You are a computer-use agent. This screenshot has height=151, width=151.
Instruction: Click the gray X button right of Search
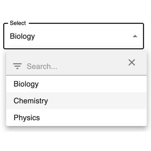(132, 63)
